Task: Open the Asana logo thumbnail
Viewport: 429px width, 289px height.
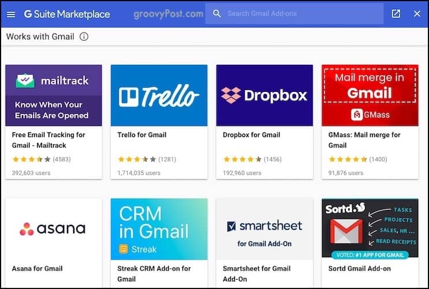Action: [54, 229]
